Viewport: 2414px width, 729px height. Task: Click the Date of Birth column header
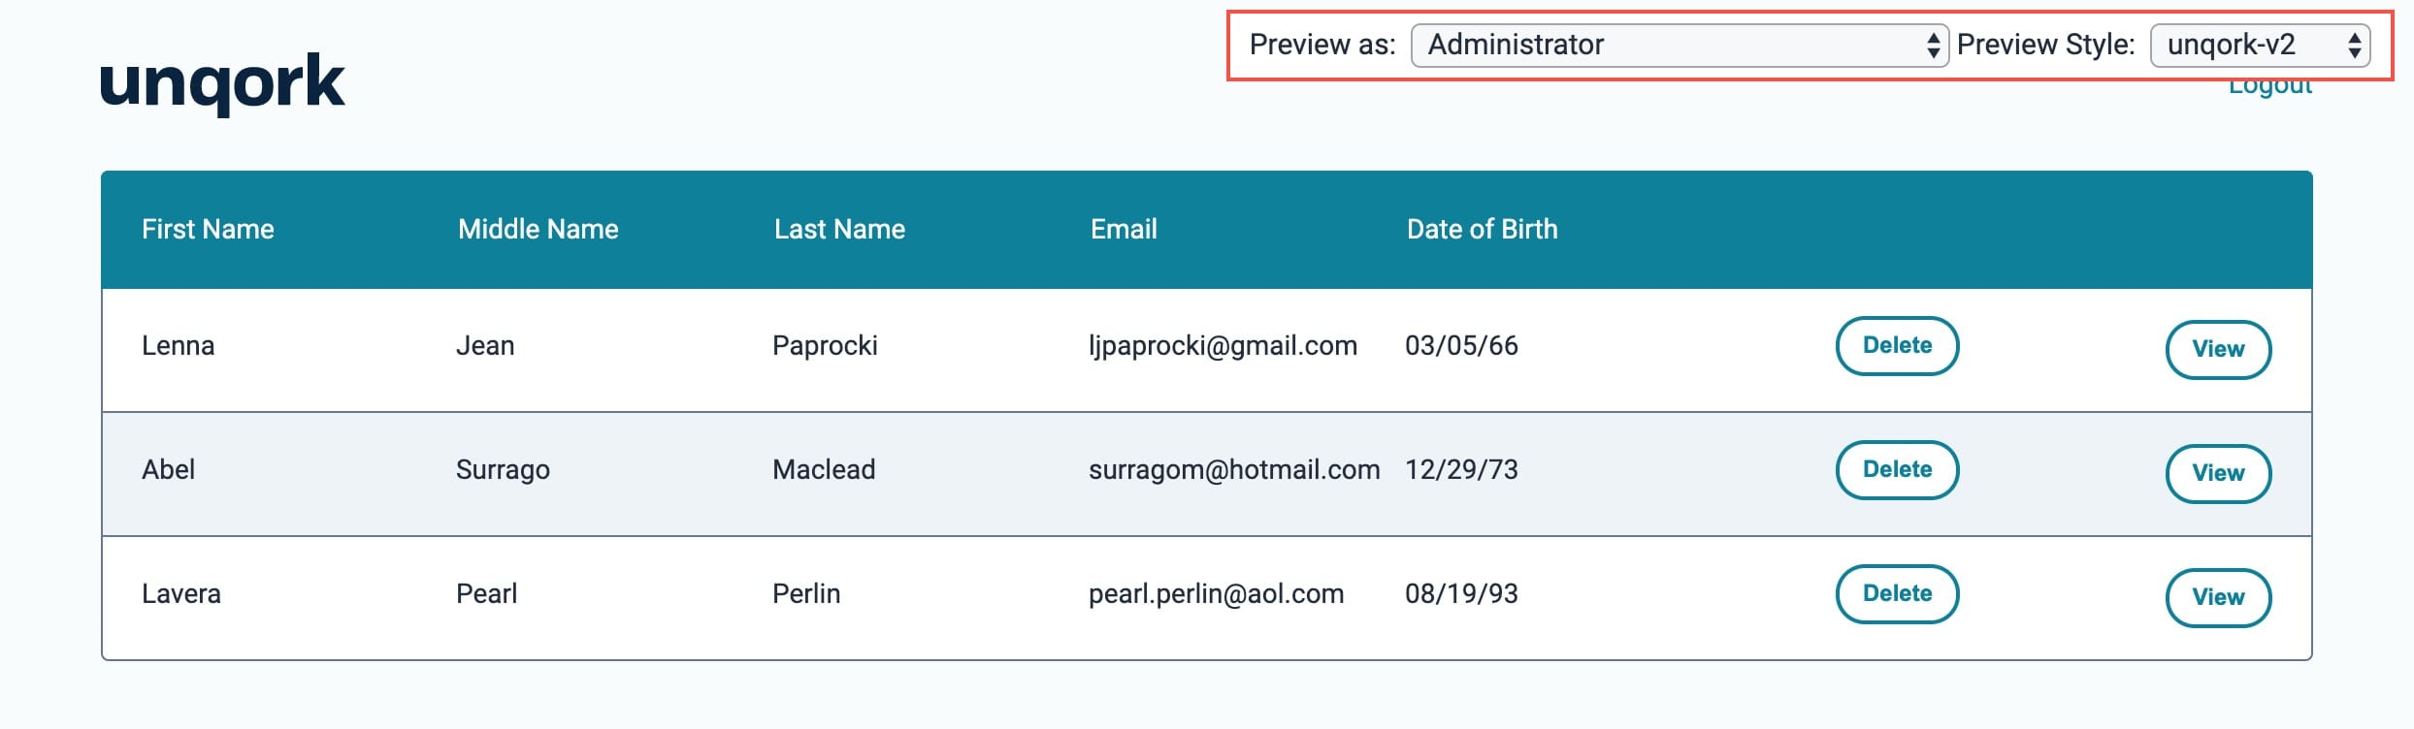click(x=1482, y=229)
